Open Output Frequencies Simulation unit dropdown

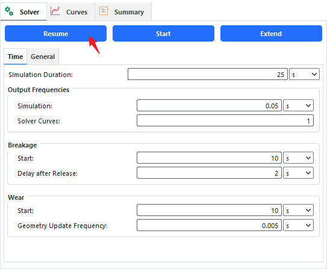point(298,105)
